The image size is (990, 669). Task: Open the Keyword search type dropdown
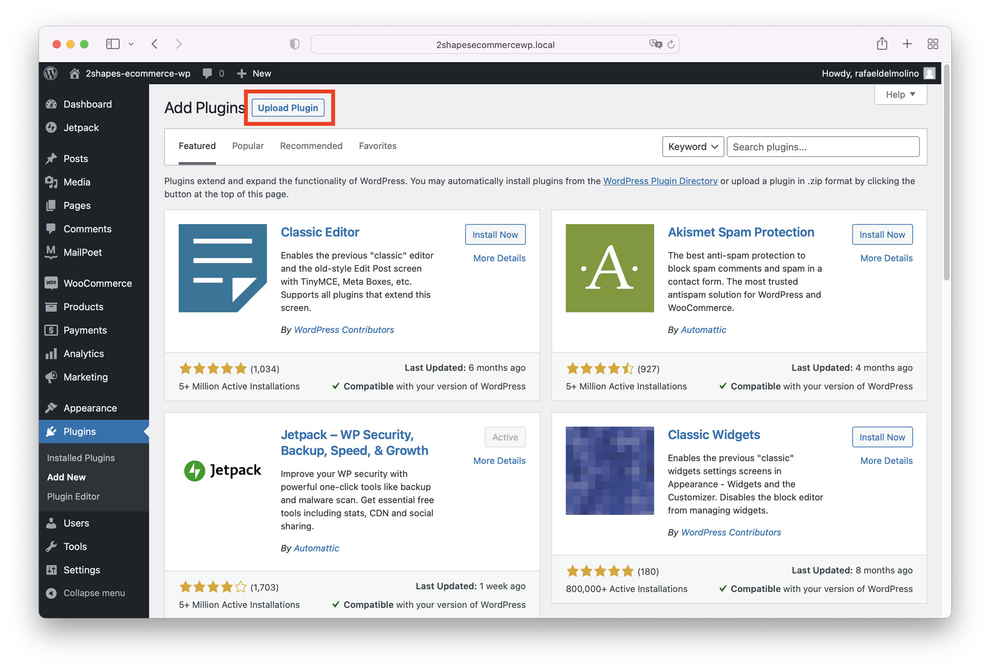(x=693, y=147)
